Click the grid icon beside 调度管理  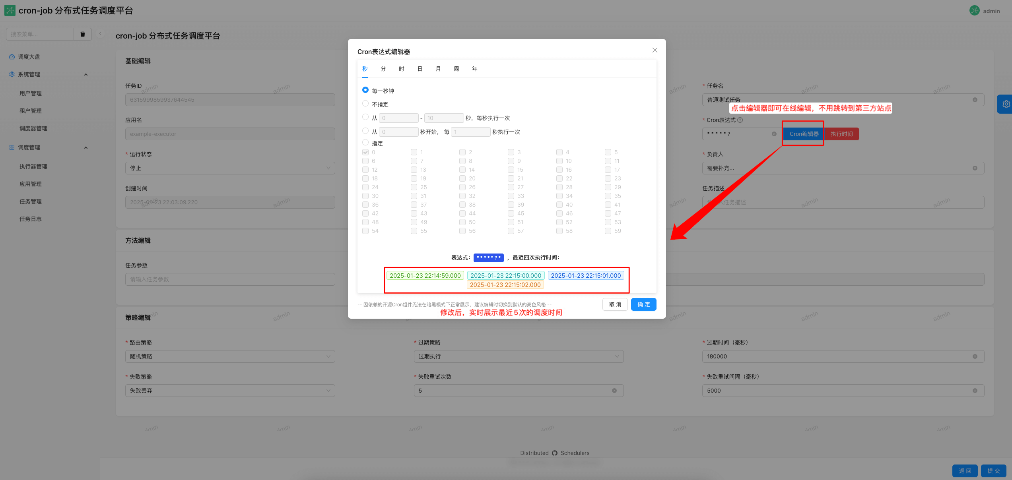(12, 147)
